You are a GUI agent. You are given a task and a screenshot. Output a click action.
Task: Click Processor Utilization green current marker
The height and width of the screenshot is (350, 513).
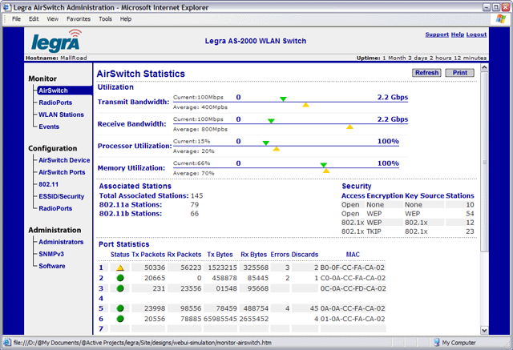pos(266,143)
